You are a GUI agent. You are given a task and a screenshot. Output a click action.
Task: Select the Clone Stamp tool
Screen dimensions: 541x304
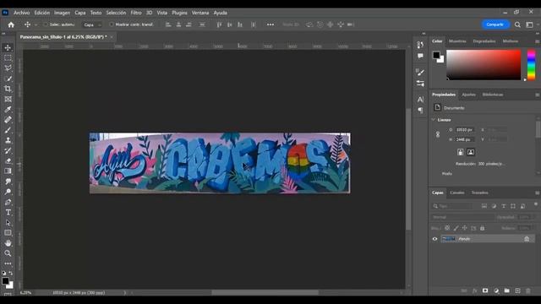point(8,140)
